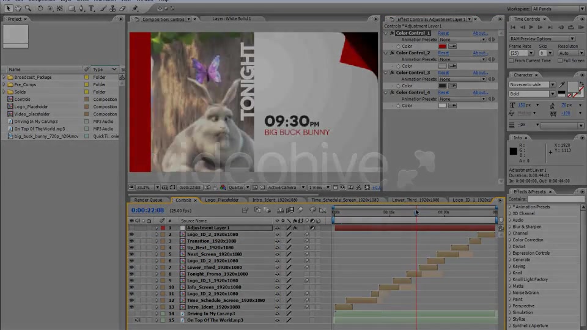Select the Pan Behind tool
The width and height of the screenshot is (587, 330).
click(59, 8)
